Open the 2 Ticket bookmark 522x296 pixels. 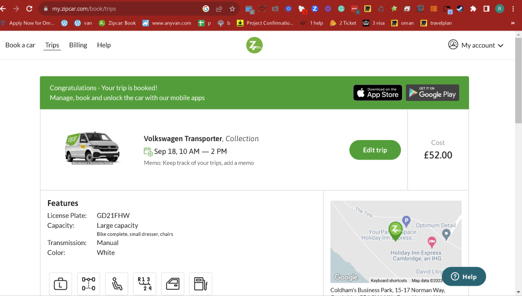pos(343,23)
